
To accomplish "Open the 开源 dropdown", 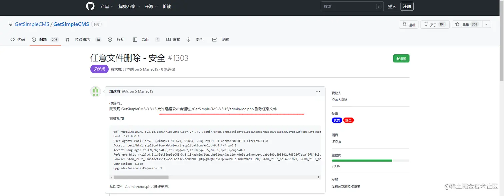I will (151, 6).
